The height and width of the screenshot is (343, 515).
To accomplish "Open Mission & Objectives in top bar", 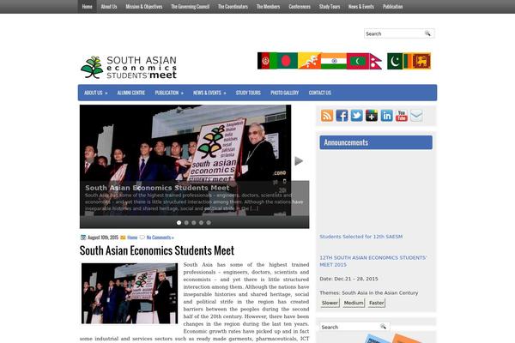I will 144,7.
